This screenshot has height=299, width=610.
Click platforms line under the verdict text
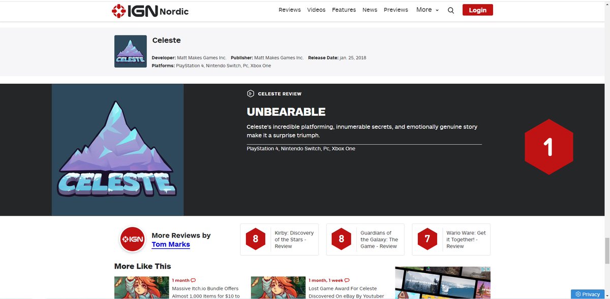coord(301,149)
